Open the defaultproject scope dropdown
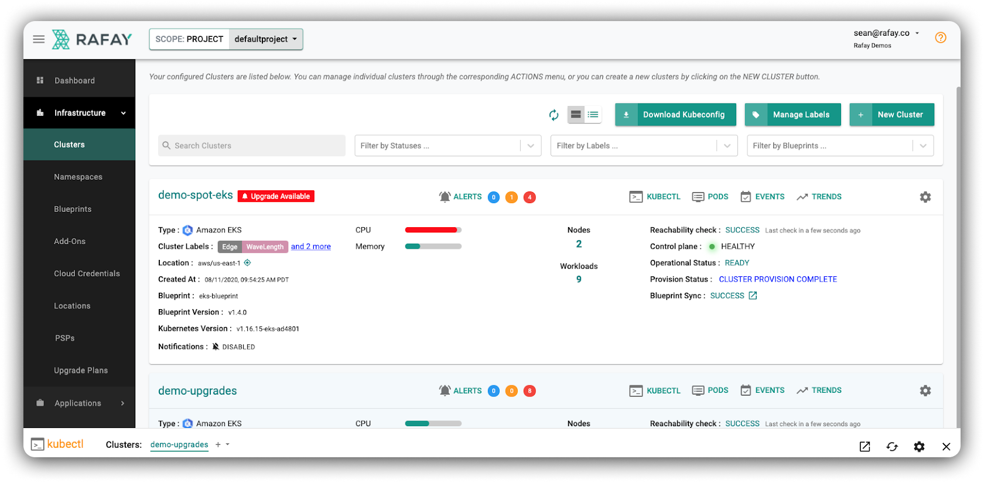 pyautogui.click(x=266, y=39)
